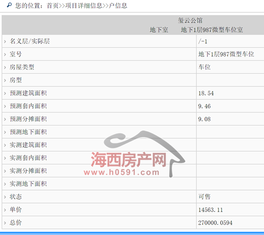Click the chevron beside 房屋类型
Screen dimensions: 264x235
point(5,67)
